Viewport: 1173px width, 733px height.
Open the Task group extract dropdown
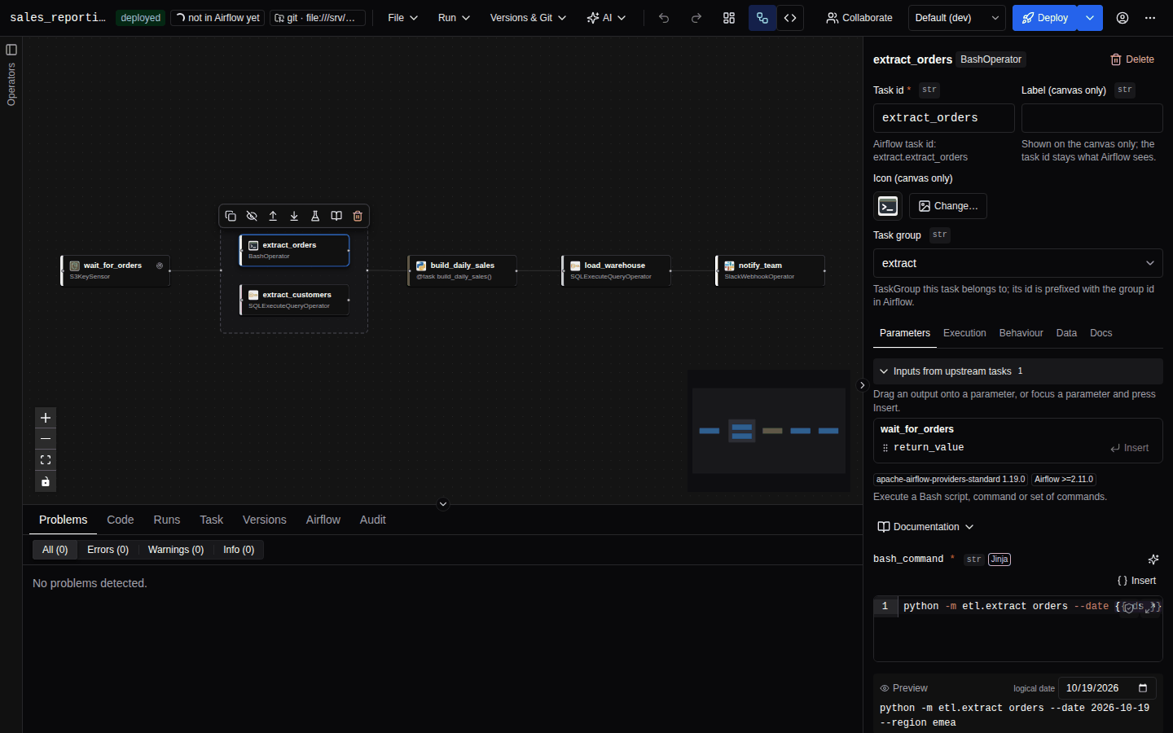pyautogui.click(x=1017, y=263)
